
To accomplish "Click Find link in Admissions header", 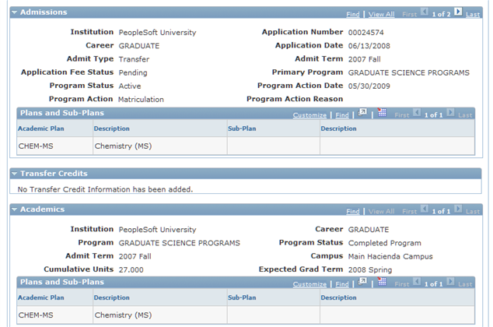I will tap(353, 14).
